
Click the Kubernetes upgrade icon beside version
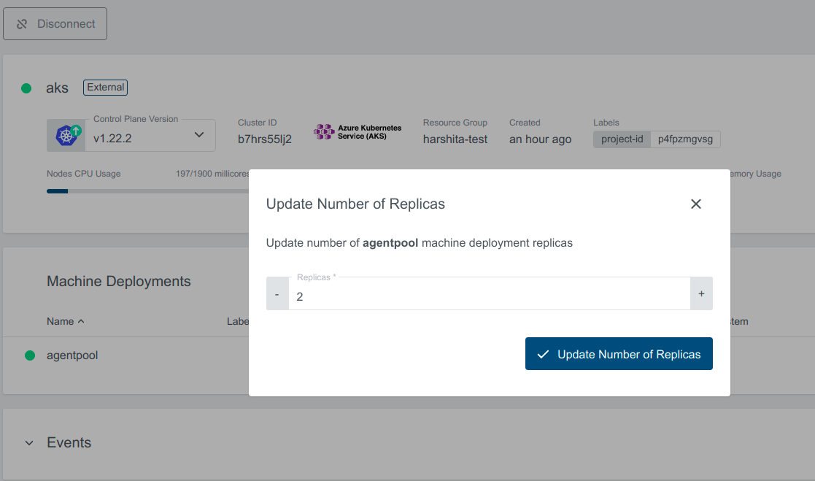click(66, 134)
